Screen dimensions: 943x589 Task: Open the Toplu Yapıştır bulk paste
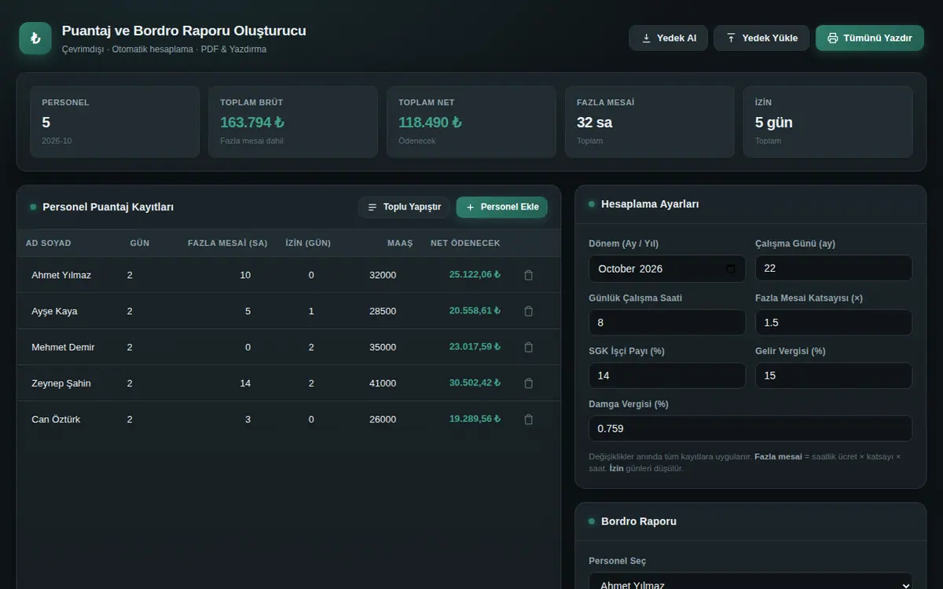(x=404, y=207)
